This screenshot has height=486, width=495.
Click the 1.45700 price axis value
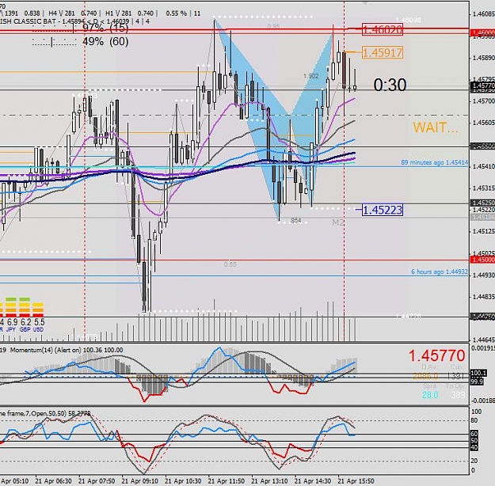point(484,101)
